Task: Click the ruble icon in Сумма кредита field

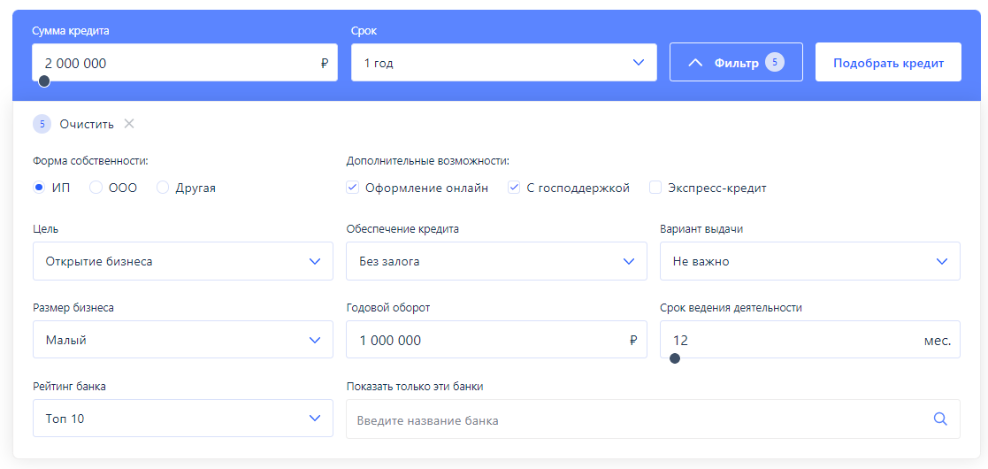Action: (325, 64)
